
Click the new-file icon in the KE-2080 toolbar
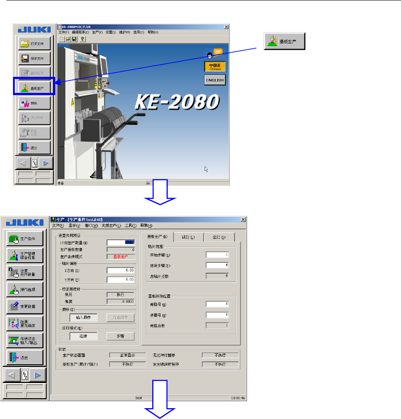coord(62,39)
